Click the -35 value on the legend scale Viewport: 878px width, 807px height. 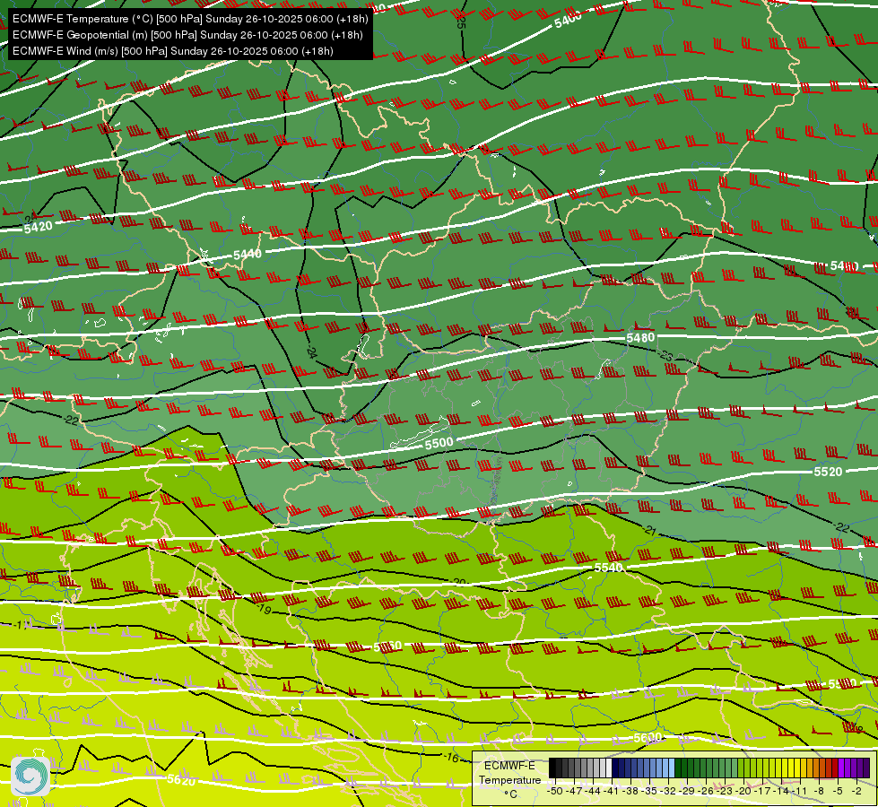click(649, 791)
